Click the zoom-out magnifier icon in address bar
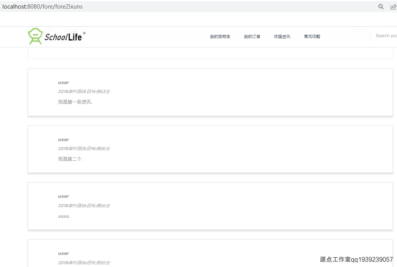Image resolution: width=397 pixels, height=267 pixels. pyautogui.click(x=381, y=6)
